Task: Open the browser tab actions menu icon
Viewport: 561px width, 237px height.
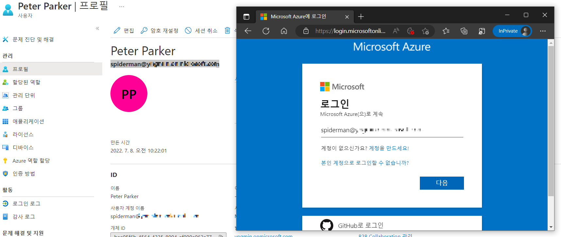Action: (246, 17)
